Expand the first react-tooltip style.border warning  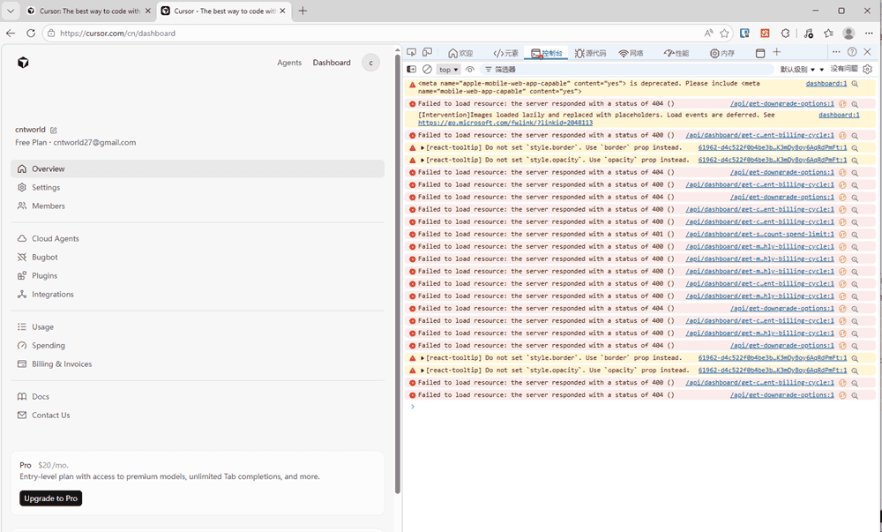[x=423, y=148]
